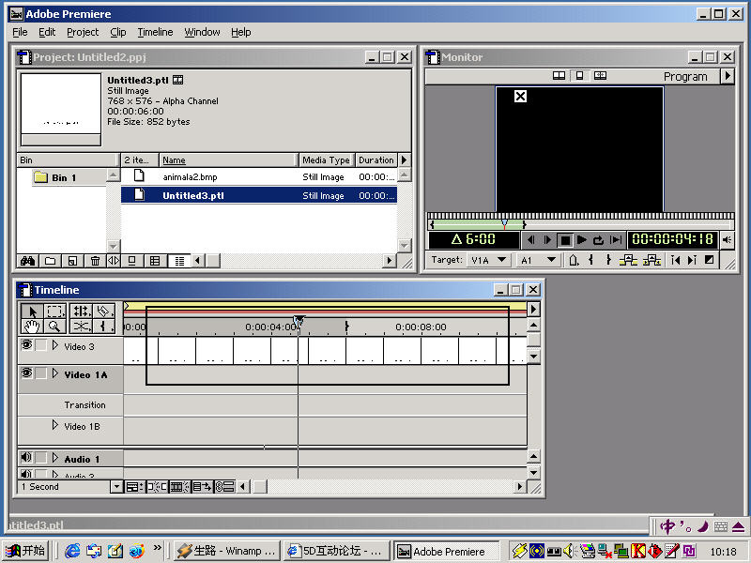Mute the Audio 1 track speaker icon
Image resolution: width=751 pixels, height=563 pixels.
[x=26, y=458]
